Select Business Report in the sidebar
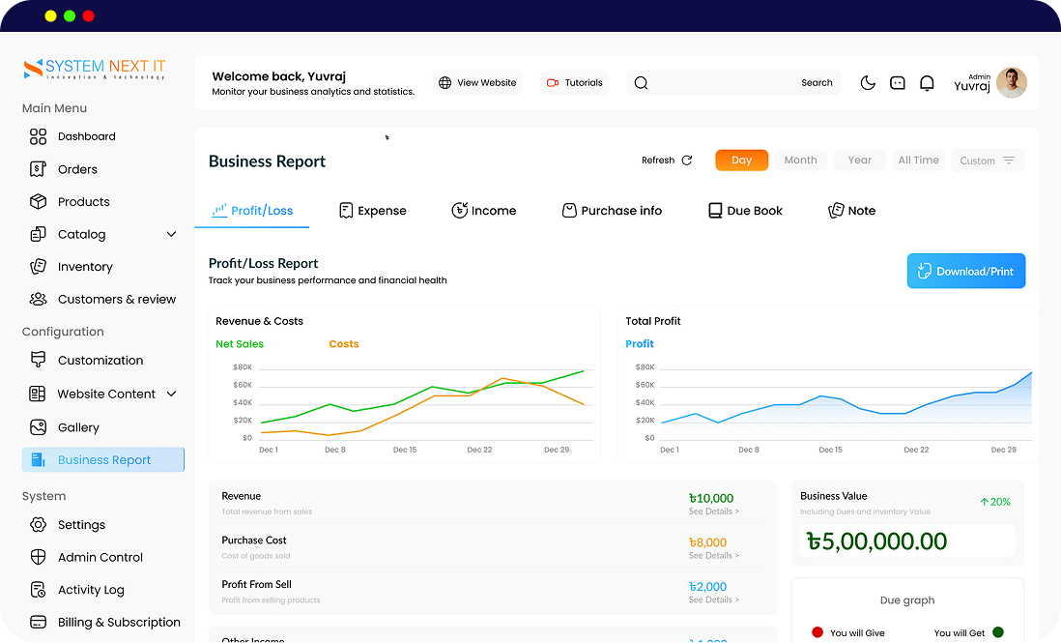The height and width of the screenshot is (643, 1061). pyautogui.click(x=102, y=459)
